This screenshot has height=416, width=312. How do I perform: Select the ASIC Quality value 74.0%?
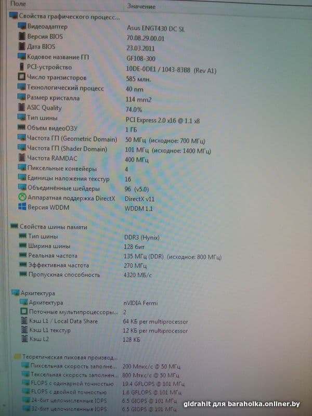click(134, 110)
